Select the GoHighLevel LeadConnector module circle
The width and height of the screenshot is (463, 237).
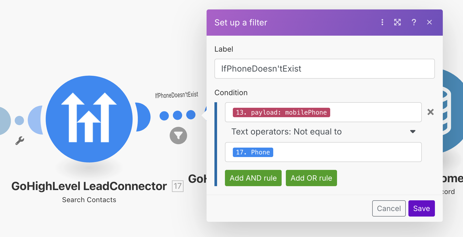click(x=89, y=119)
